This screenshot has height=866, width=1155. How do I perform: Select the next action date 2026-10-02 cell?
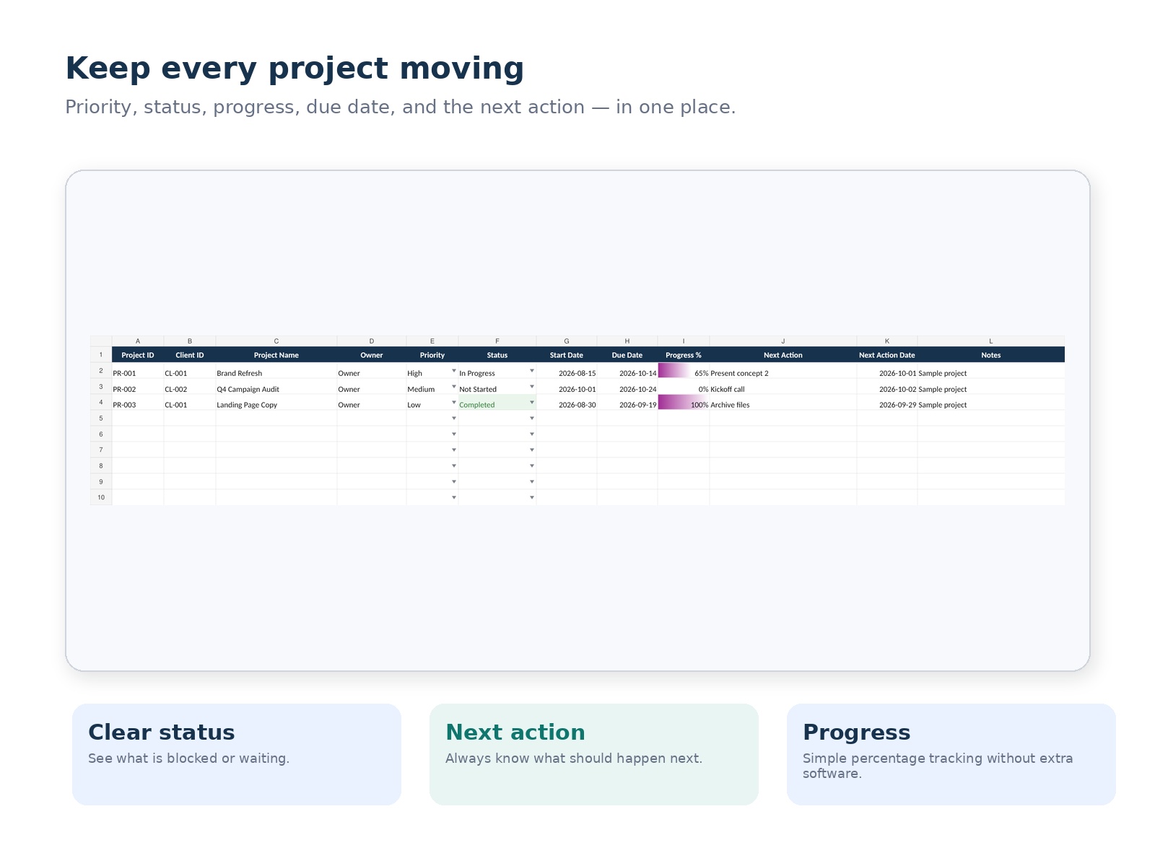(887, 387)
